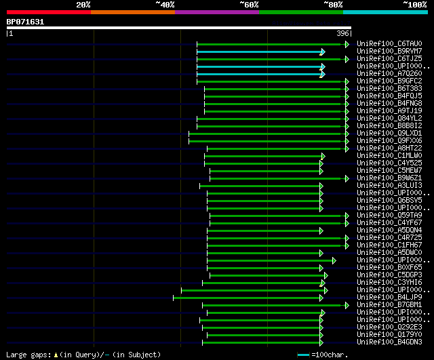This screenshot has height=360, width=434.
Task: Select the UniRef100_A9TJ19 label
Action: click(389, 111)
